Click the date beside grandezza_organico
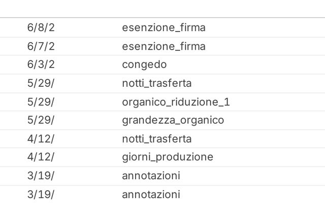The height and width of the screenshot is (203, 325). pyautogui.click(x=41, y=120)
